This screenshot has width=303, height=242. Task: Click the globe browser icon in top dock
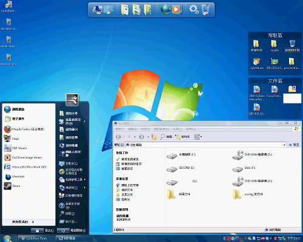click(165, 10)
